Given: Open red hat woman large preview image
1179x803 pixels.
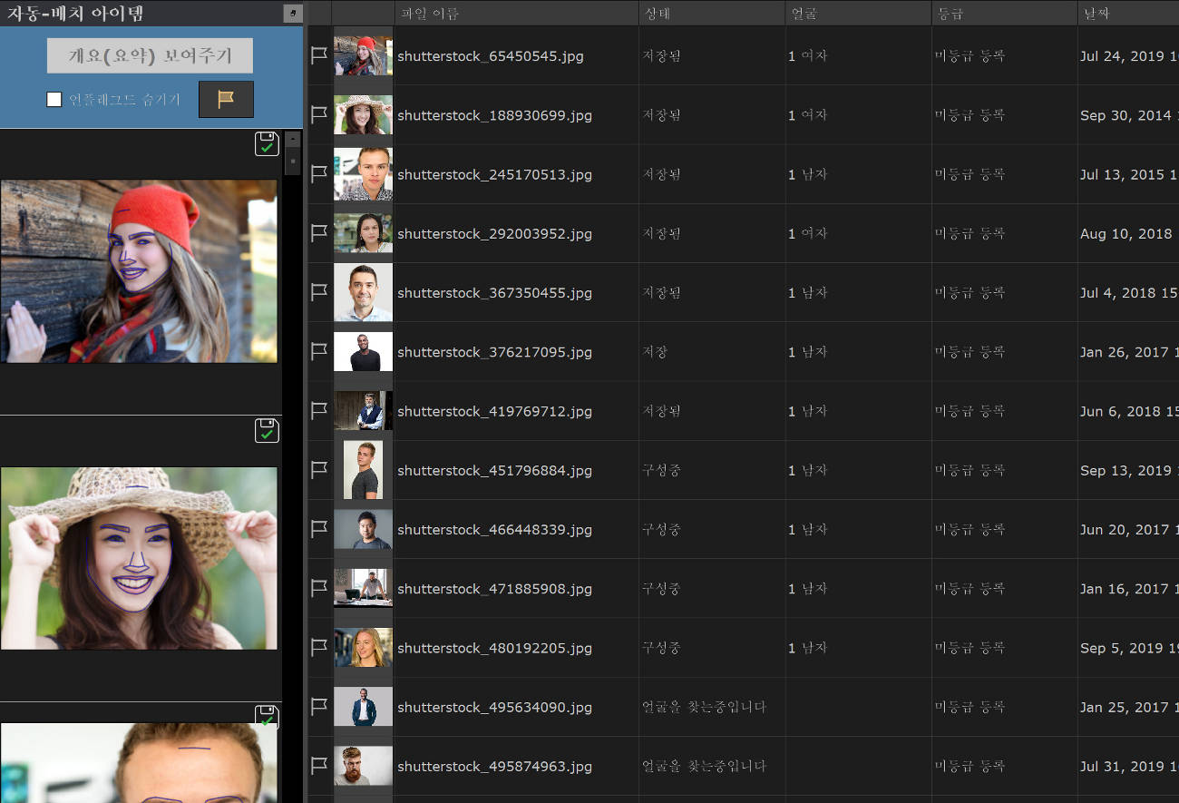Looking at the screenshot, I should pos(139,271).
